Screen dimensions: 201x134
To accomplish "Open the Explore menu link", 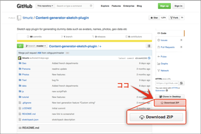I will click(x=105, y=6).
